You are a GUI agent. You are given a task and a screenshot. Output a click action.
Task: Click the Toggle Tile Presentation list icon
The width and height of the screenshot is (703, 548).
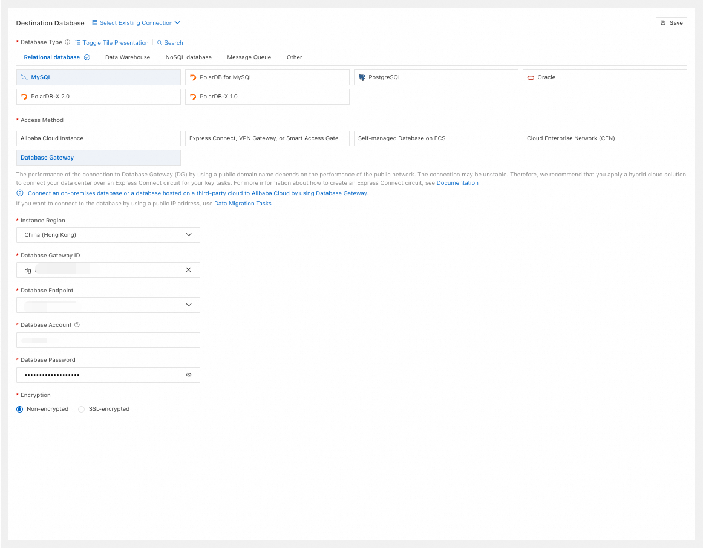click(x=78, y=43)
